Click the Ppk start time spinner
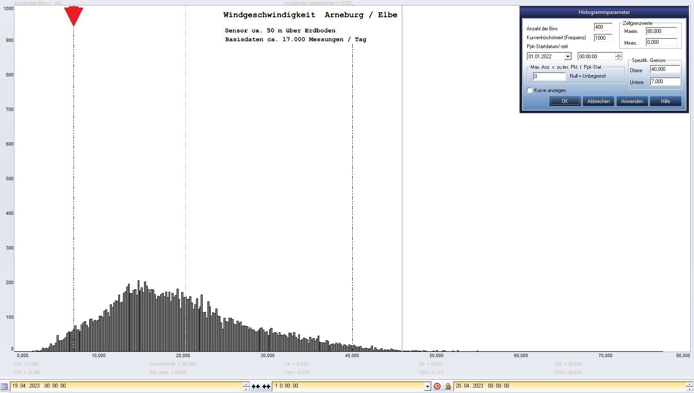 click(618, 57)
